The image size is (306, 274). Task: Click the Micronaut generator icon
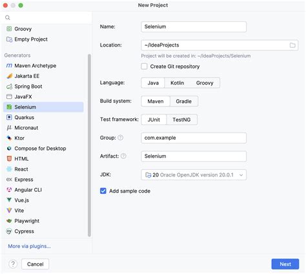click(x=9, y=128)
